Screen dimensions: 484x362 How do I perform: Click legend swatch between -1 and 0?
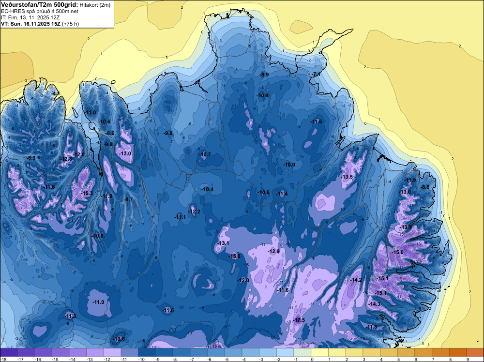click(302, 352)
